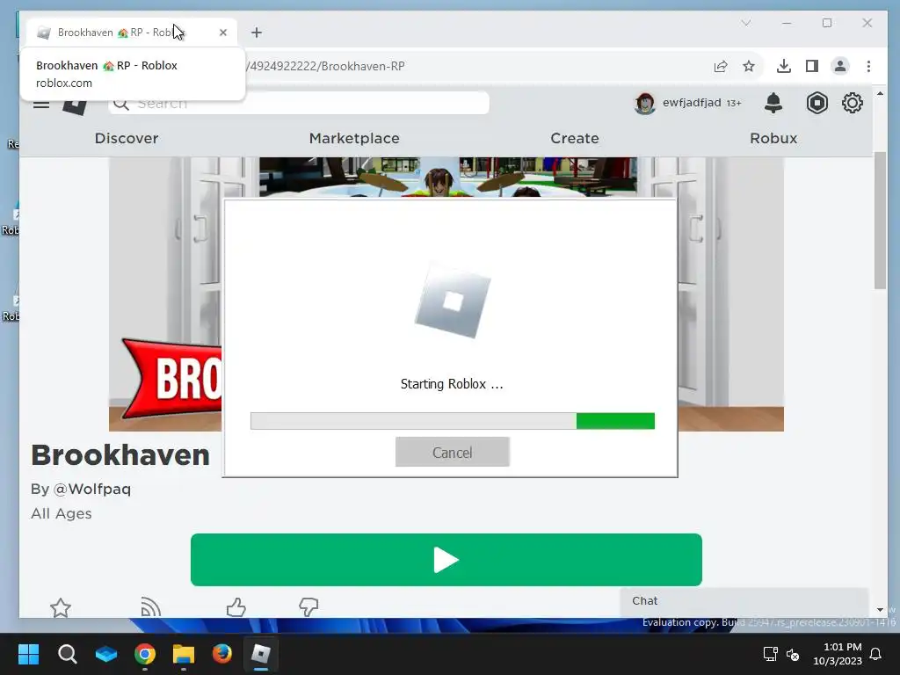The height and width of the screenshot is (675, 900).
Task: Click the Roblox taskbar icon
Action: pos(260,654)
